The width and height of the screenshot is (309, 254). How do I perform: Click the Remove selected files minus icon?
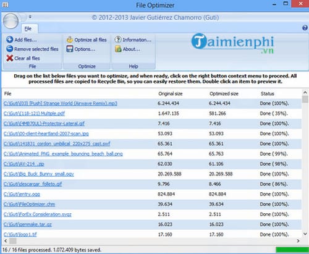point(9,49)
